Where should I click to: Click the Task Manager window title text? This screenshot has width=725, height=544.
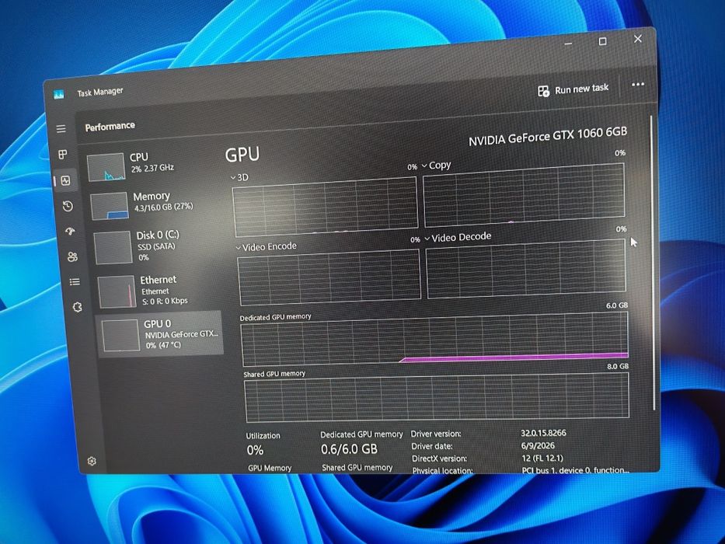tap(100, 92)
